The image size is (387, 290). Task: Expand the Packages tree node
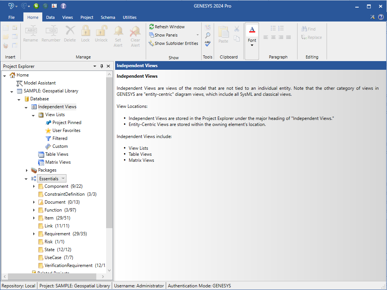click(x=26, y=170)
